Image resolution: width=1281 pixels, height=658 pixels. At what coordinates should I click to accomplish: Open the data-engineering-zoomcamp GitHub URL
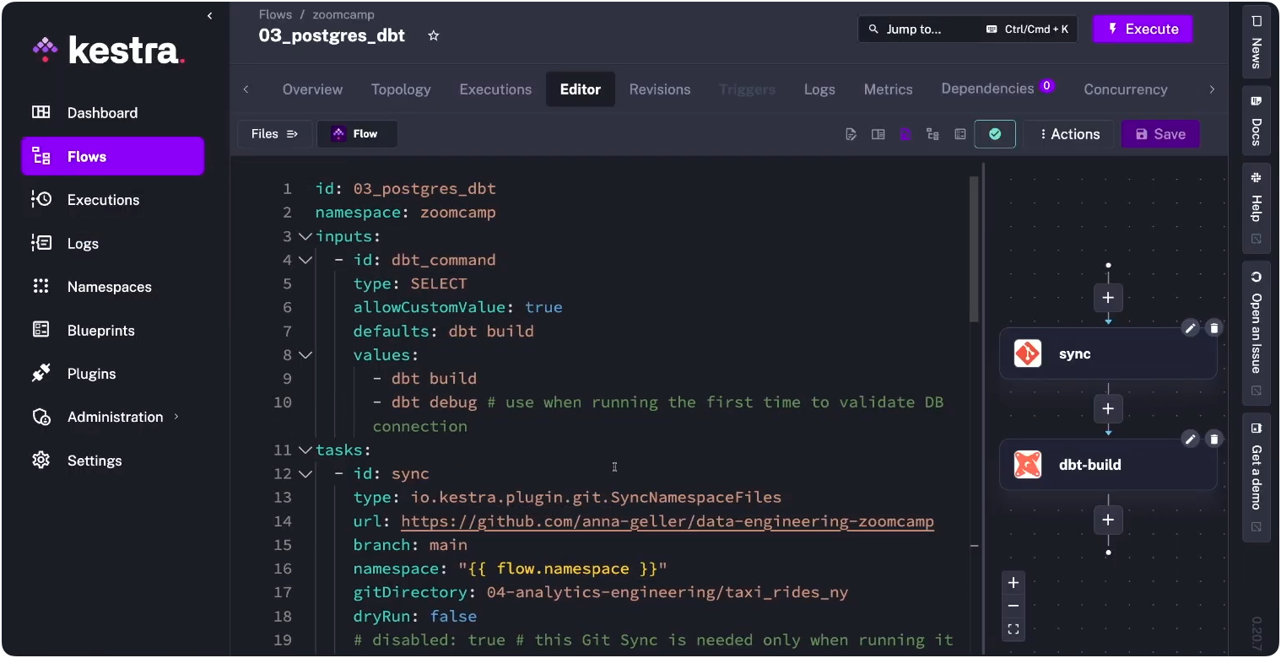click(667, 521)
